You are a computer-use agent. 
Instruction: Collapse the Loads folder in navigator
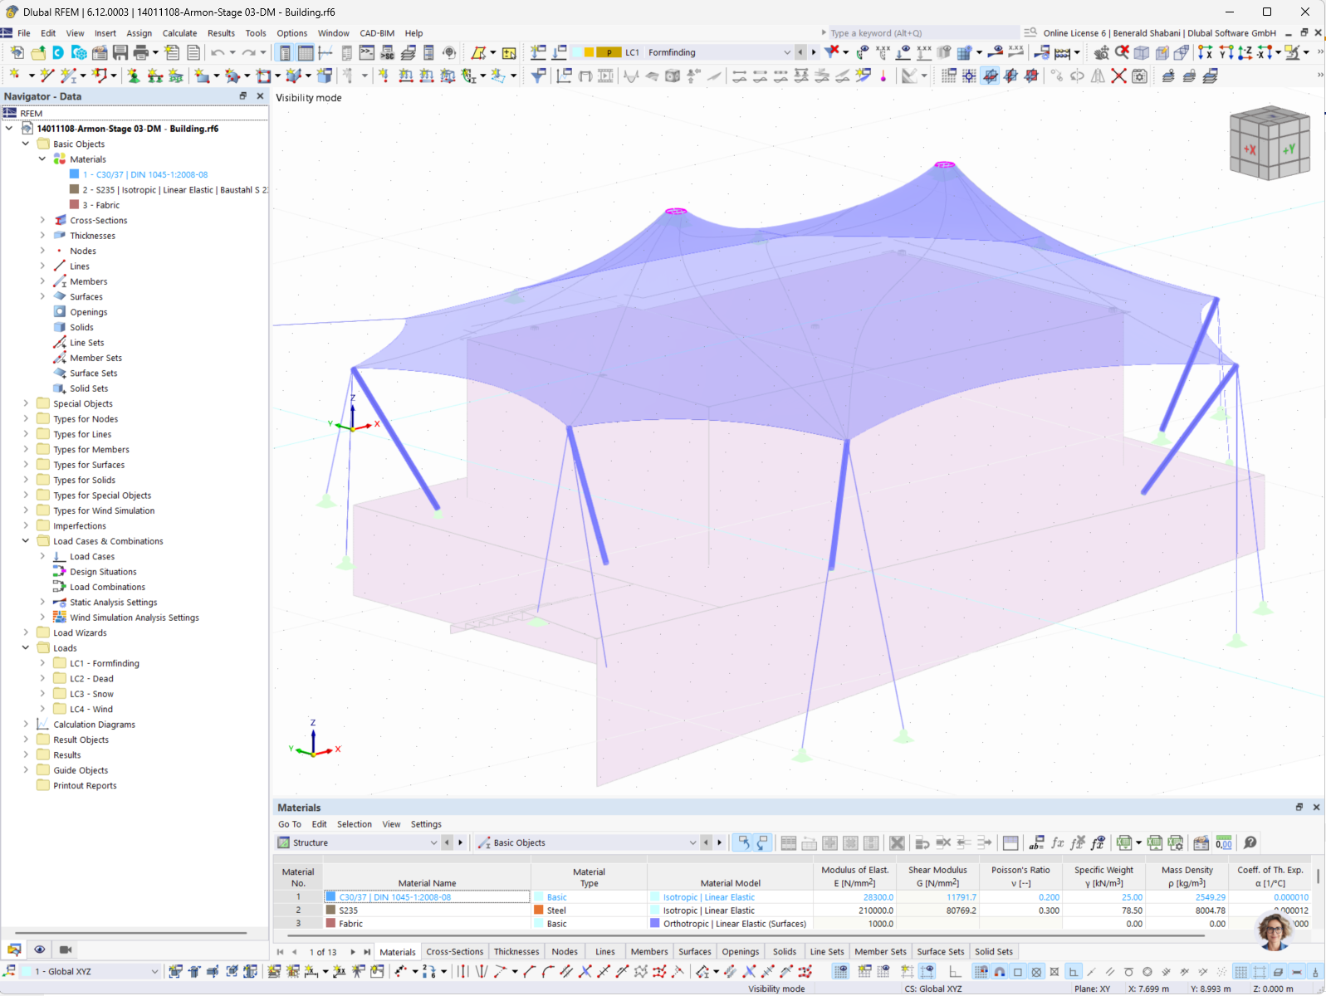coord(26,647)
